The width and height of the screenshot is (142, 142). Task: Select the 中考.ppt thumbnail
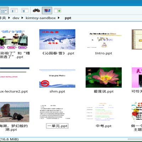[x=100, y=112]
